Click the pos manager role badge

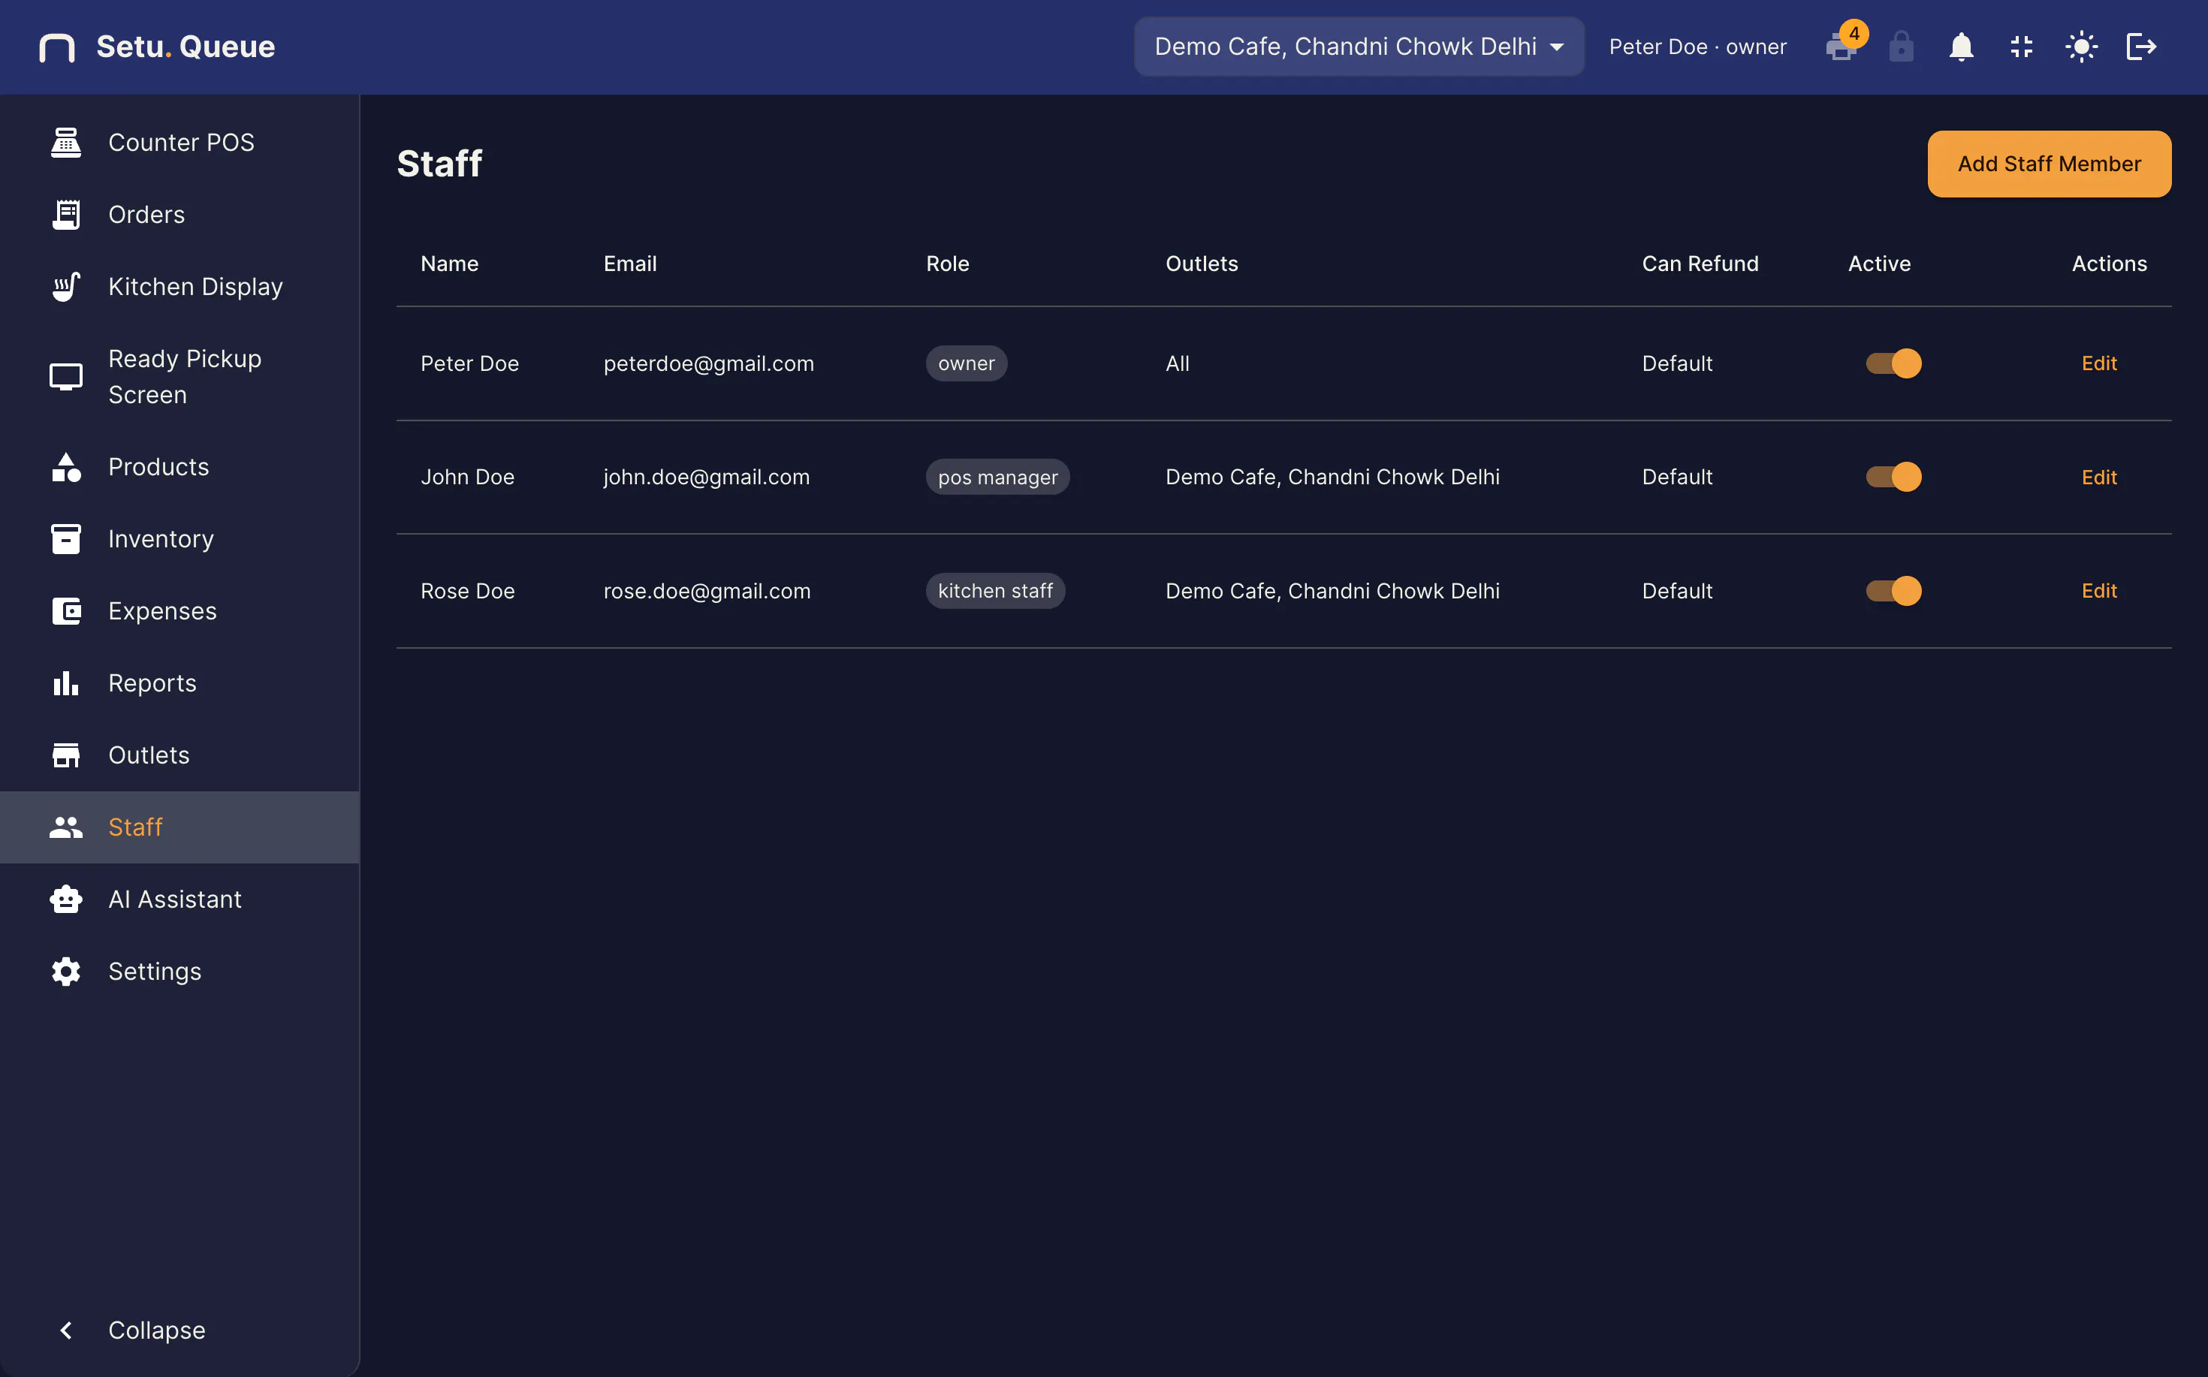tap(997, 476)
